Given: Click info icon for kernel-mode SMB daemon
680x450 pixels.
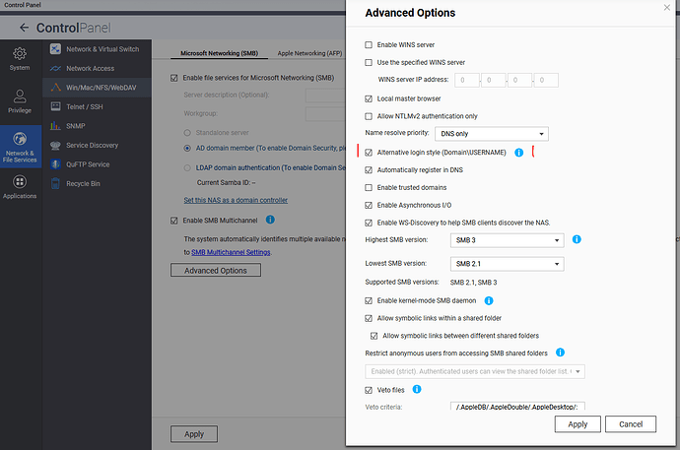Looking at the screenshot, I should pos(489,300).
